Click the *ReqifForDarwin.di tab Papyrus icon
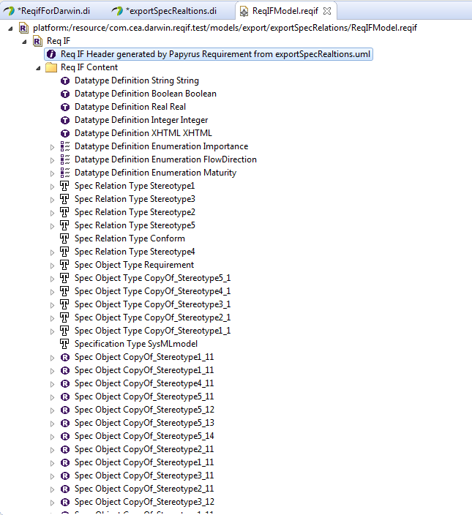The image size is (472, 515). click(10, 11)
